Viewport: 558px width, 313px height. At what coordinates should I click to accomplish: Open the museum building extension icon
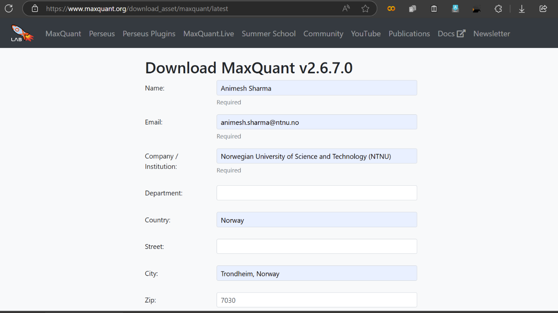click(434, 8)
